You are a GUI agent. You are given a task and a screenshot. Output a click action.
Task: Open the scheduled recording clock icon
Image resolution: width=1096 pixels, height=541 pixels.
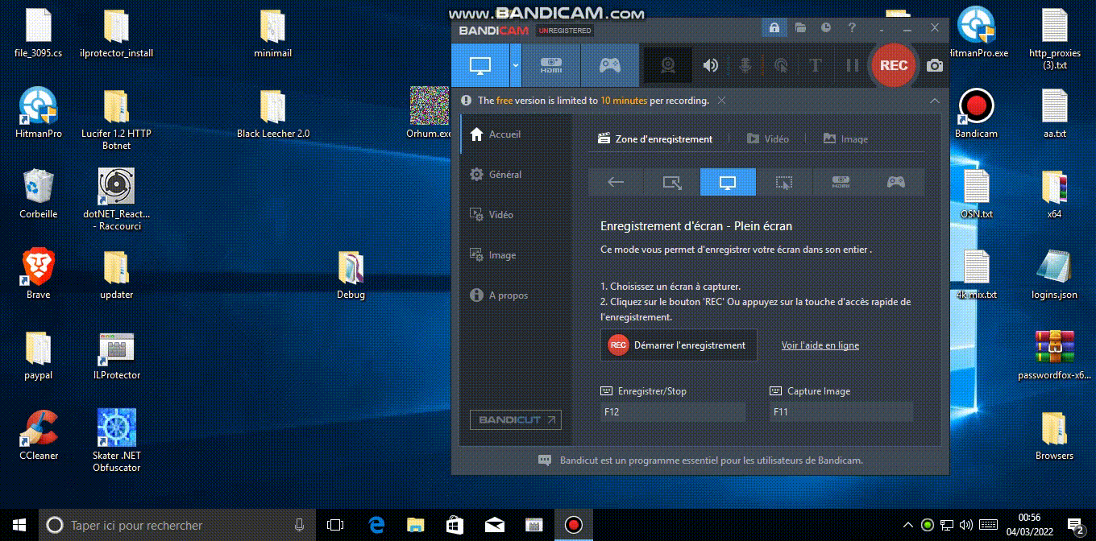click(826, 28)
